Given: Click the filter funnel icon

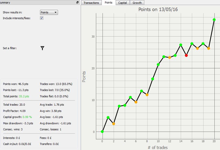Looking at the screenshot, I should pyautogui.click(x=42, y=48).
